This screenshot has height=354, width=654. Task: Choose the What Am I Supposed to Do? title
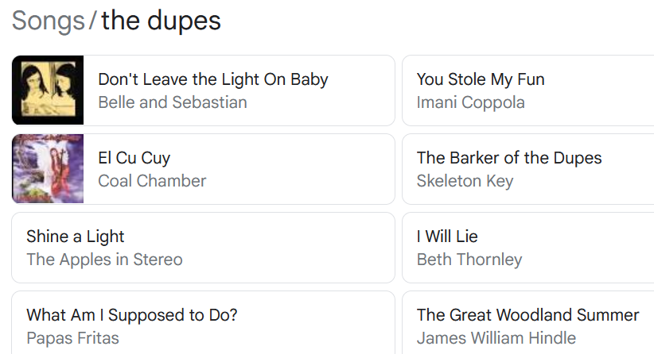click(x=131, y=315)
